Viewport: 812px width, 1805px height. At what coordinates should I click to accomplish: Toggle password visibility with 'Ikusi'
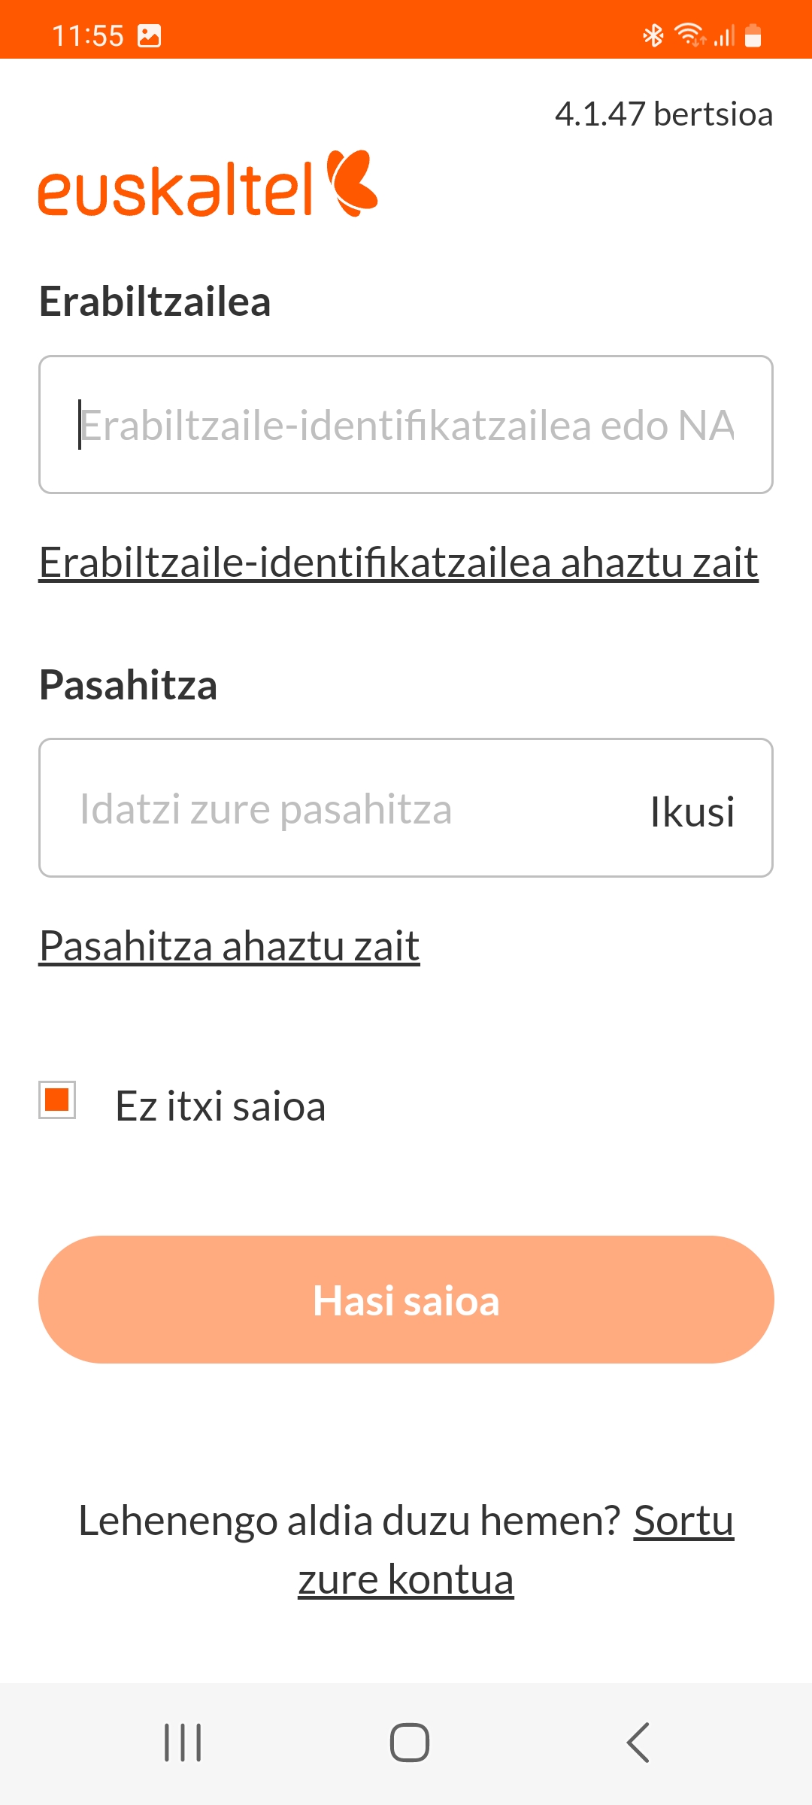pos(692,811)
